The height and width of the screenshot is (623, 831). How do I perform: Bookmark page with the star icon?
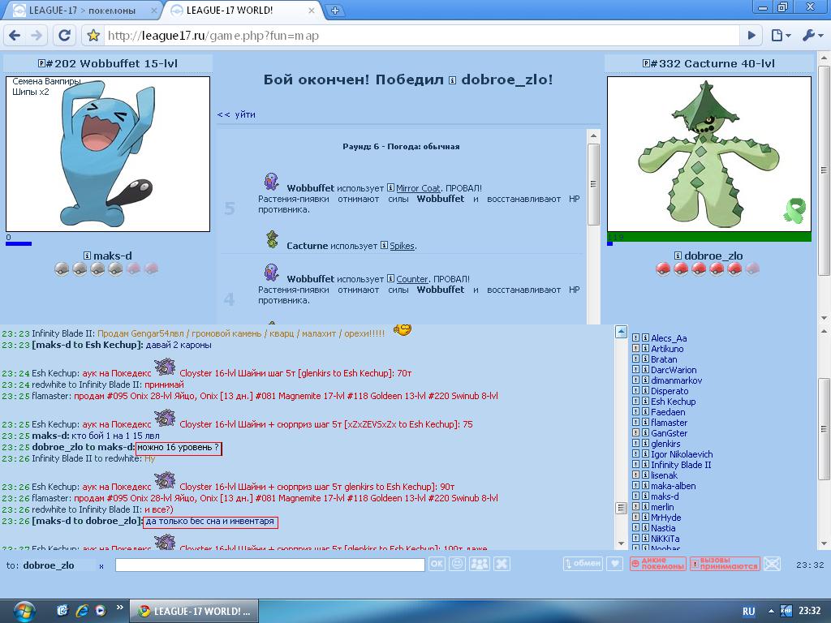[93, 36]
